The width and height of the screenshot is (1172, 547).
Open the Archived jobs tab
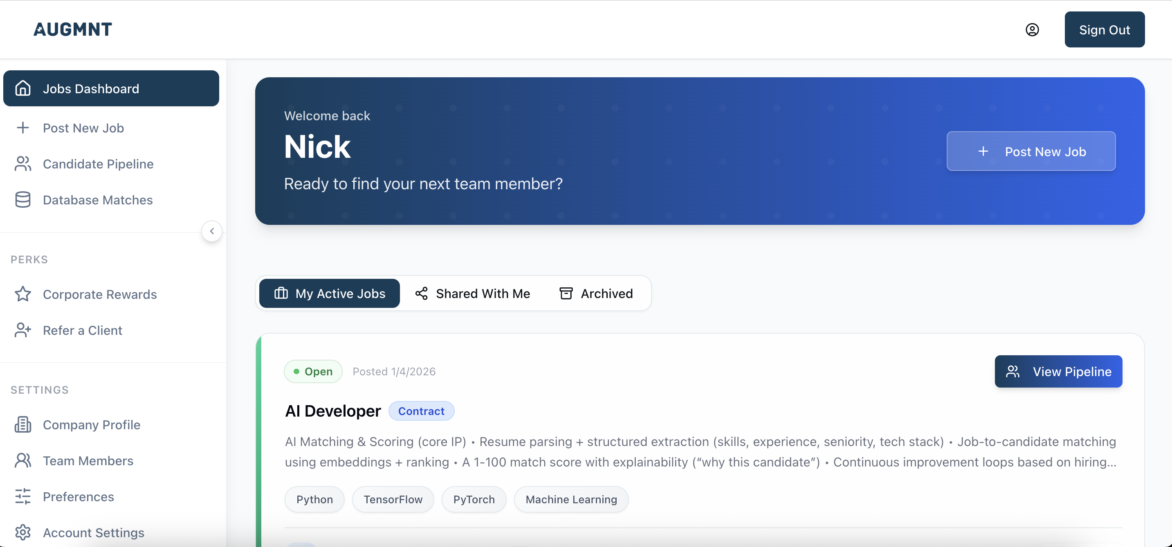[x=595, y=293]
